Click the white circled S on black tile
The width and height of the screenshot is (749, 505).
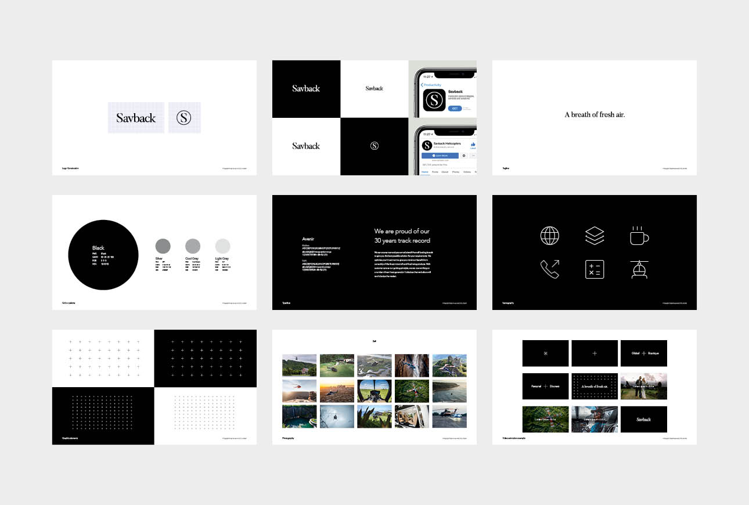[375, 146]
